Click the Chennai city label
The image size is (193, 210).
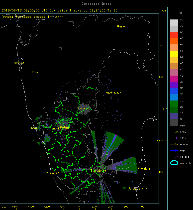(x=143, y=169)
